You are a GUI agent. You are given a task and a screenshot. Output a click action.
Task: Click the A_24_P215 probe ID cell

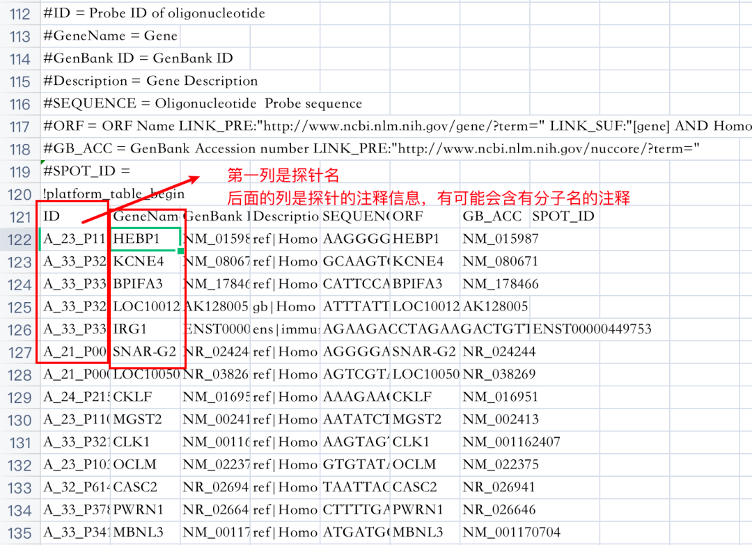tap(75, 397)
